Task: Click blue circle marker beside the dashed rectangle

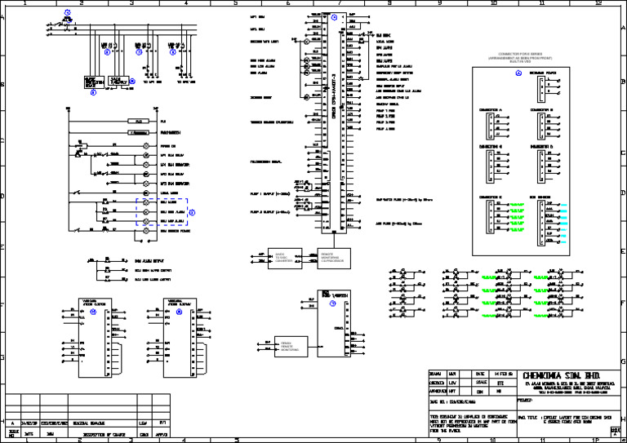Action: 192,212
